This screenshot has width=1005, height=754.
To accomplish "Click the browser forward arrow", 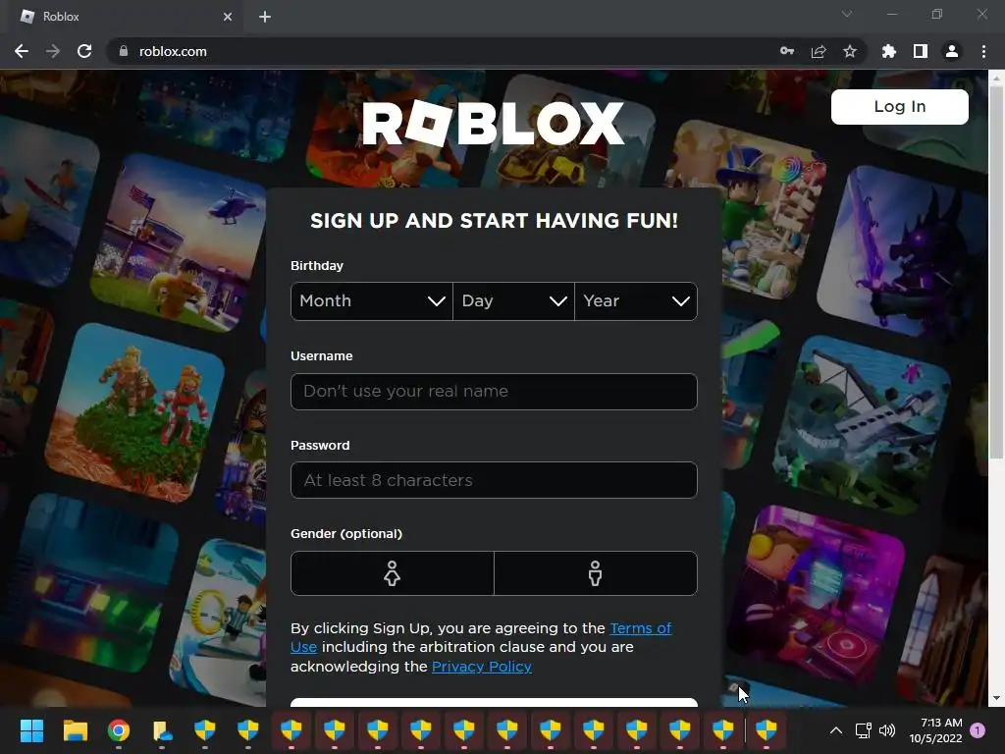I will (x=53, y=51).
